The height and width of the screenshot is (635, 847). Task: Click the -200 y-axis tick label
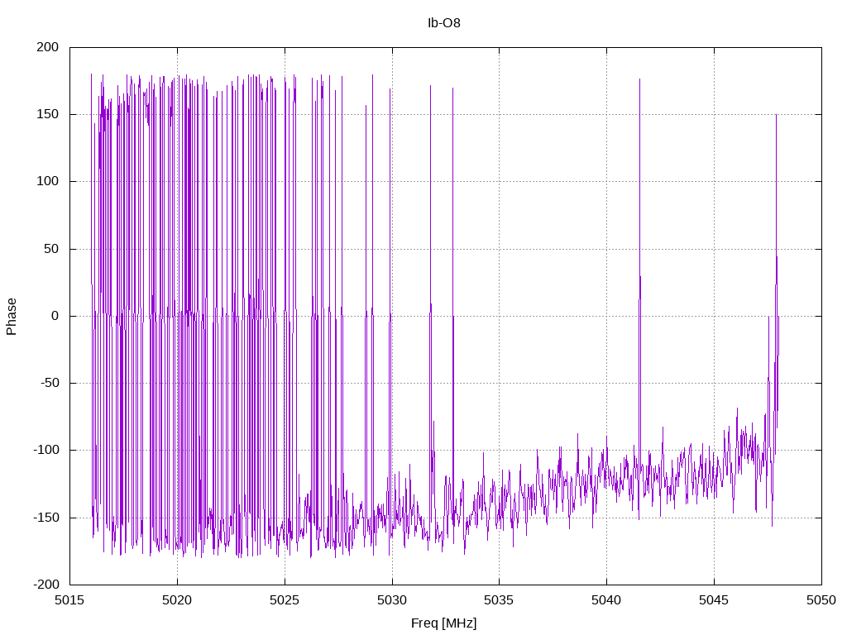coord(46,585)
